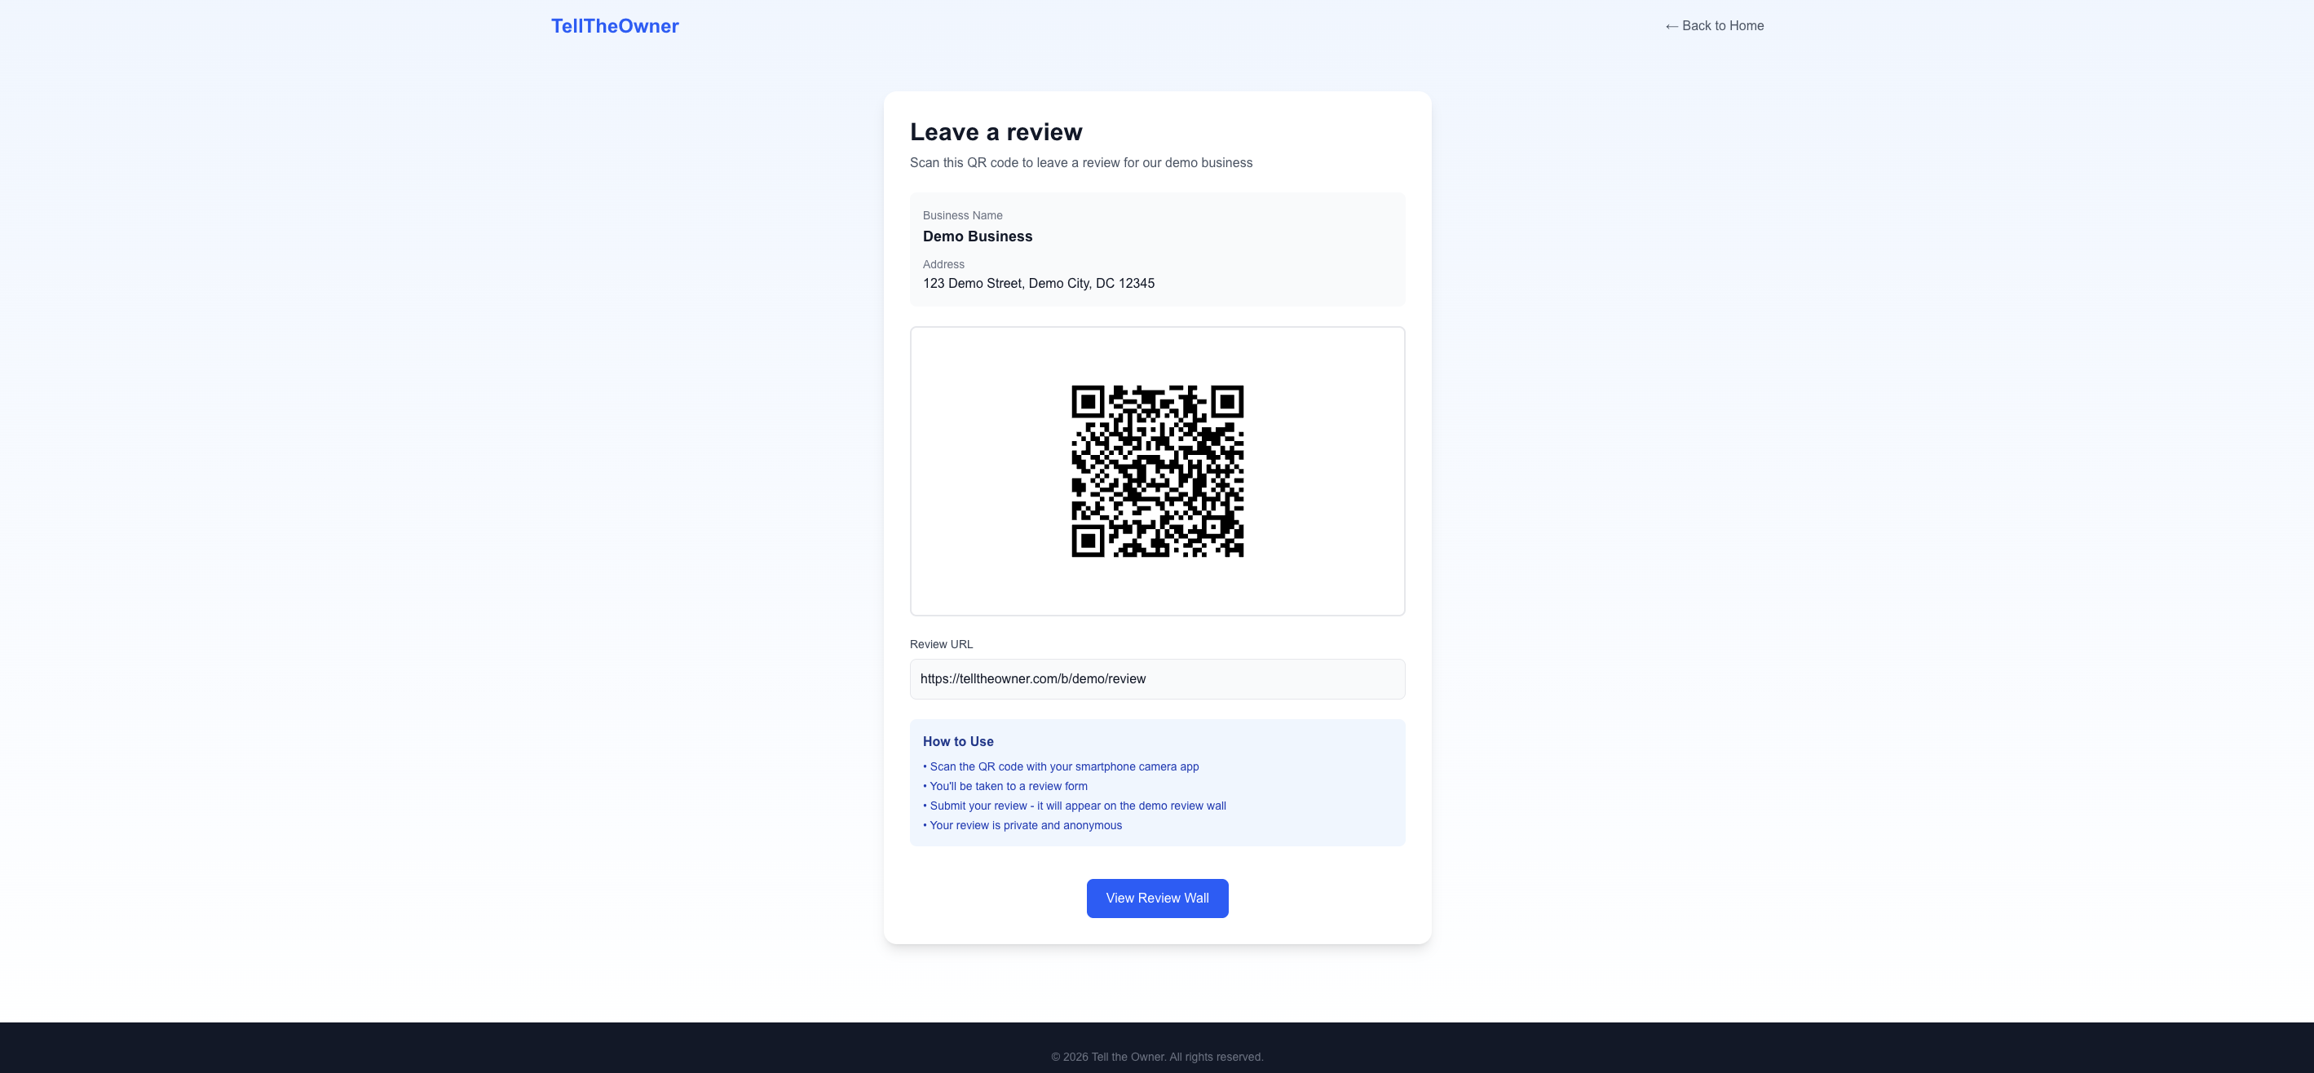Open the View Review Wall button
Screen dimensions: 2314x1073
[1157, 898]
